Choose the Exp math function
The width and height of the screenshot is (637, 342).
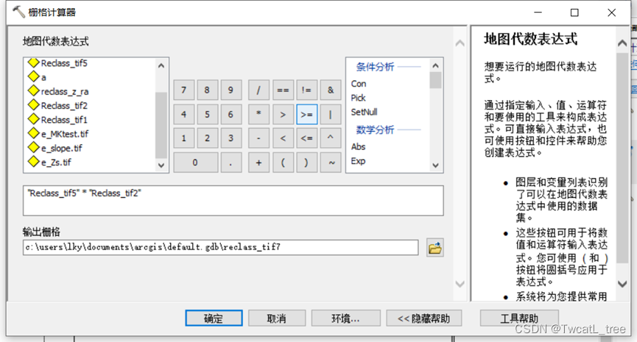click(359, 161)
